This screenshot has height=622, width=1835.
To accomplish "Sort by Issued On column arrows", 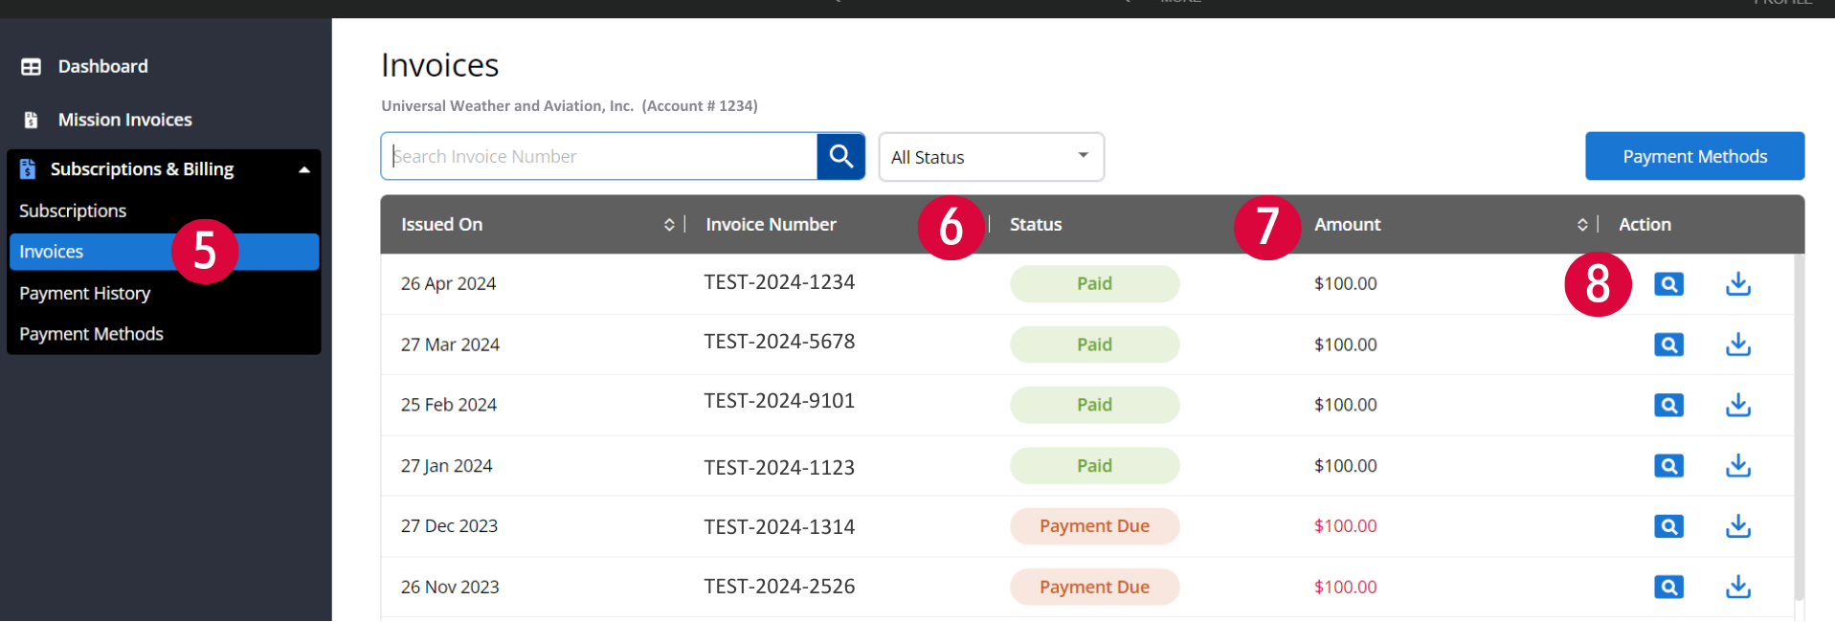I will click(x=669, y=224).
